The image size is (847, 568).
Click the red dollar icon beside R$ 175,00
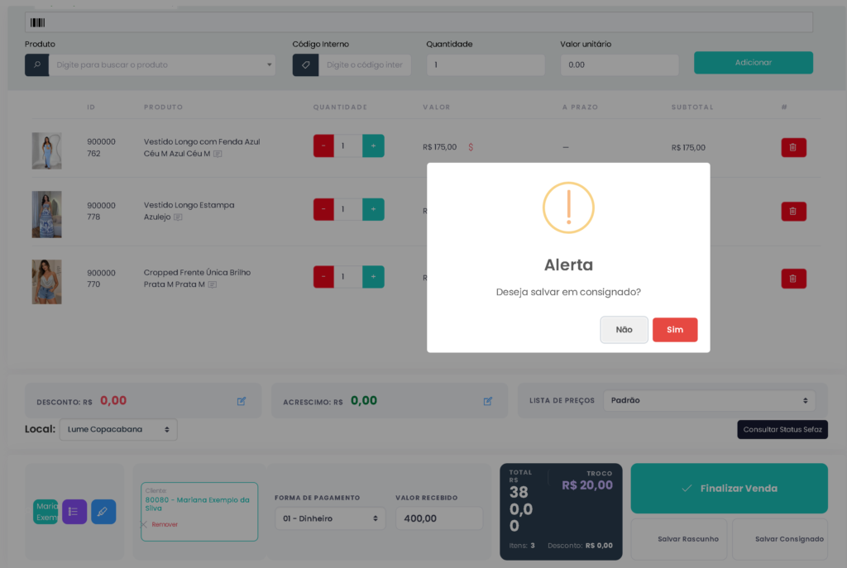point(471,147)
